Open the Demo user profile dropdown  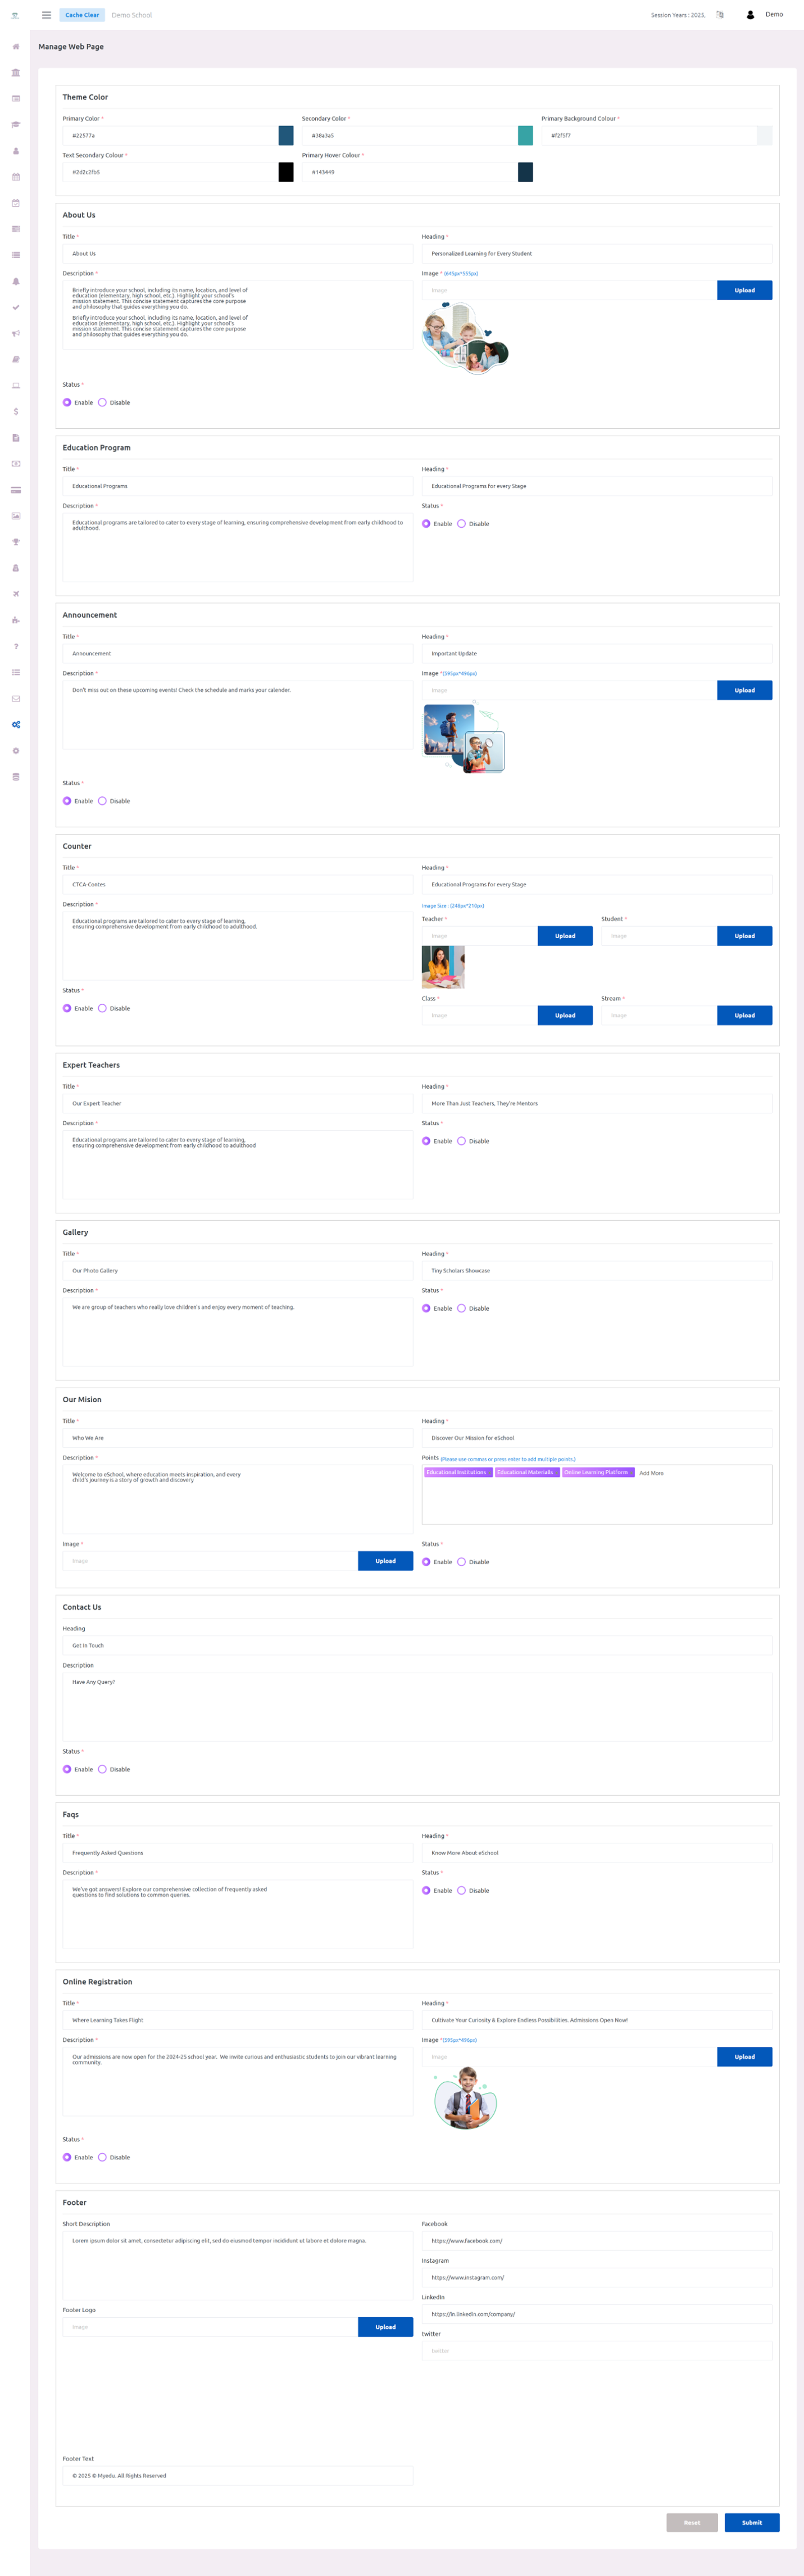pyautogui.click(x=765, y=15)
